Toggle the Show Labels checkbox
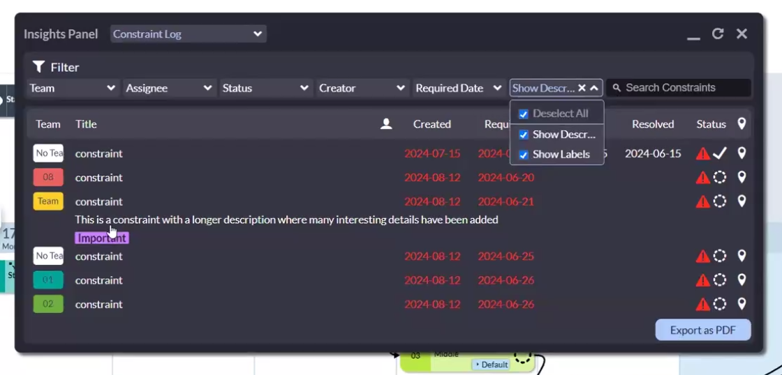Screen dimensions: 782x375 tap(523, 155)
